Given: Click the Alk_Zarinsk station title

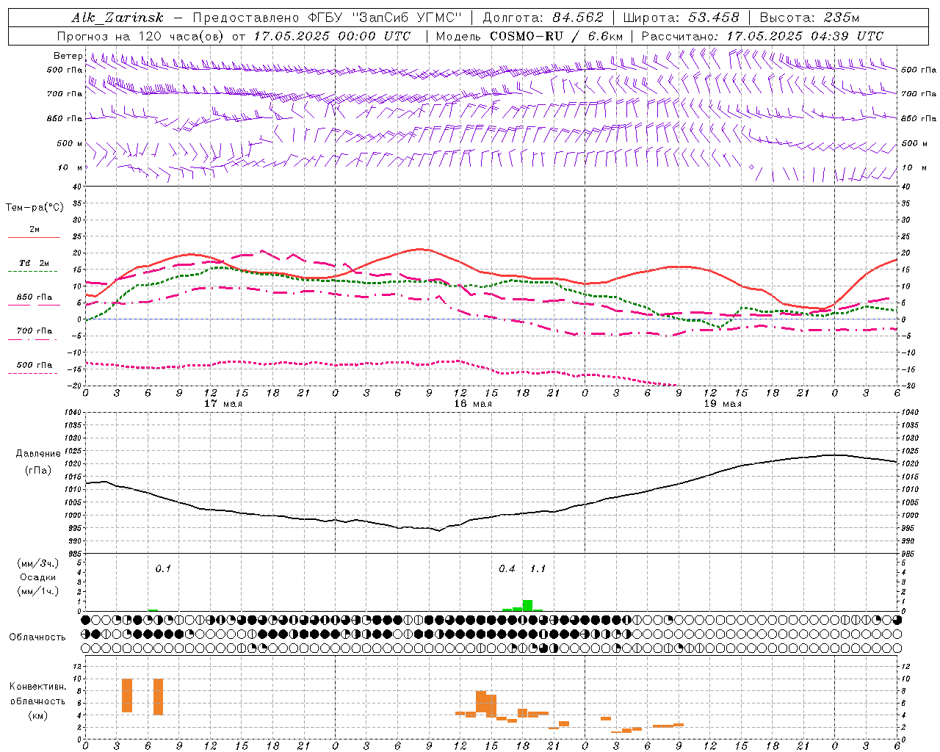Looking at the screenshot, I should (x=117, y=18).
